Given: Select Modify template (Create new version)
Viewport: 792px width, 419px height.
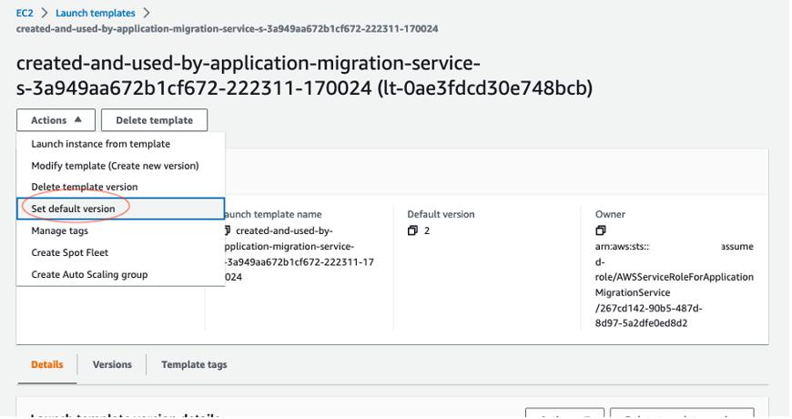Looking at the screenshot, I should [115, 166].
